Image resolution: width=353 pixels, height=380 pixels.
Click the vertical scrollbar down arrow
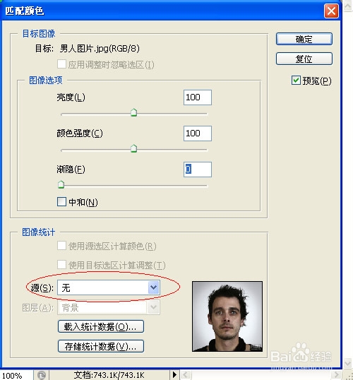pos(347,363)
